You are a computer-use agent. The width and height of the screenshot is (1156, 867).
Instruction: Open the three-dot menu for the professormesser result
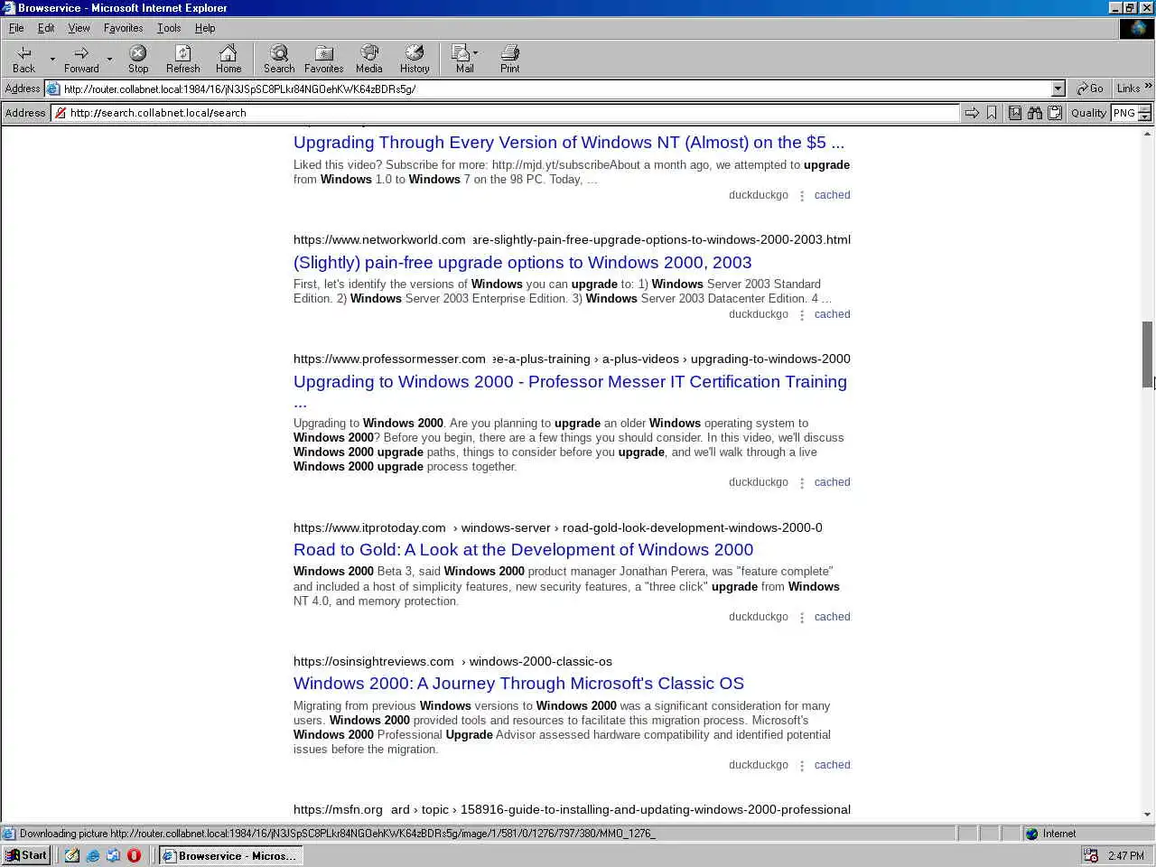click(x=801, y=483)
